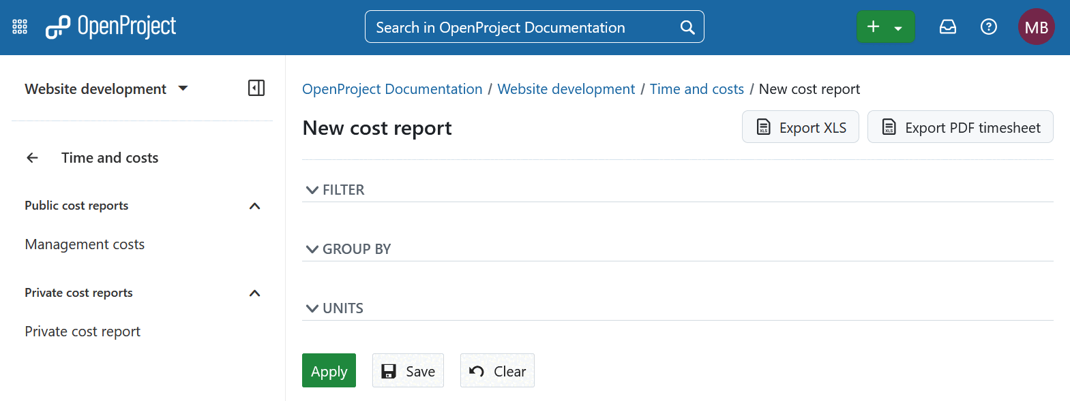
Task: Open the green plus create dropdown
Action: pos(885,27)
